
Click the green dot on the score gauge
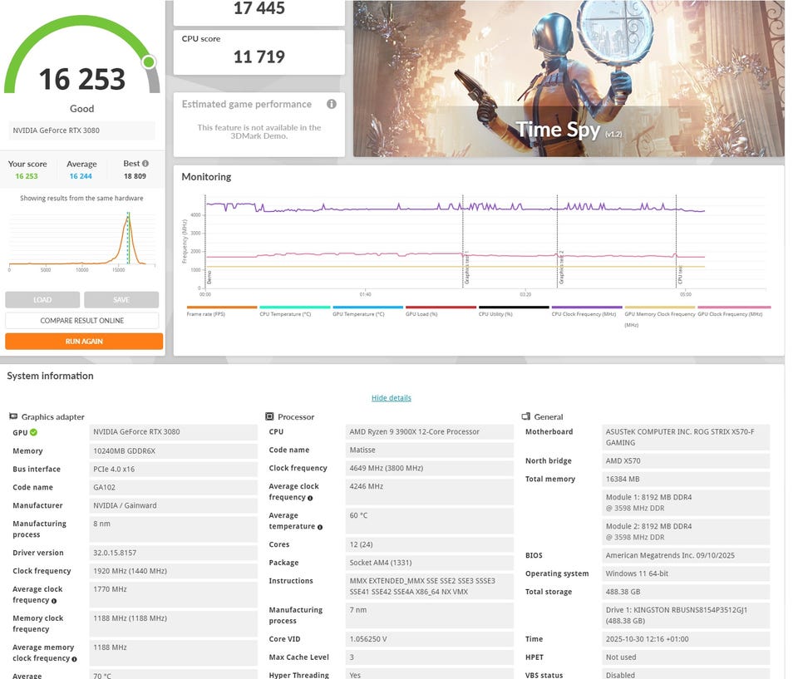(x=149, y=62)
